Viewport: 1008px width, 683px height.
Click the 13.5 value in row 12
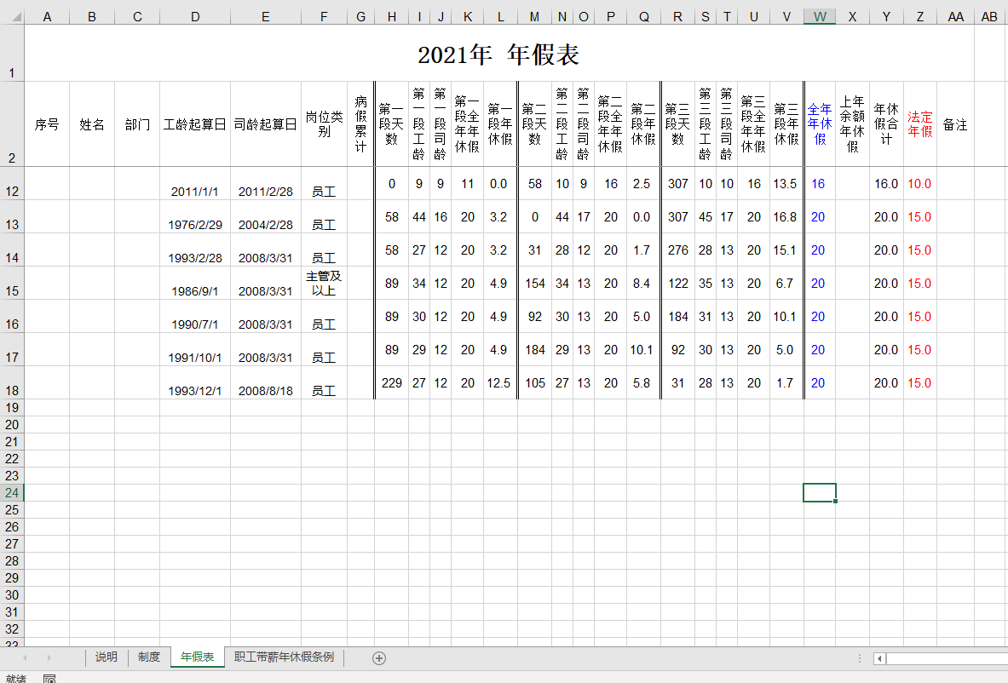coord(785,184)
